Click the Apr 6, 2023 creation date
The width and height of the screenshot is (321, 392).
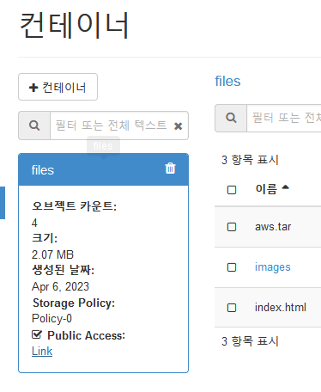[60, 286]
